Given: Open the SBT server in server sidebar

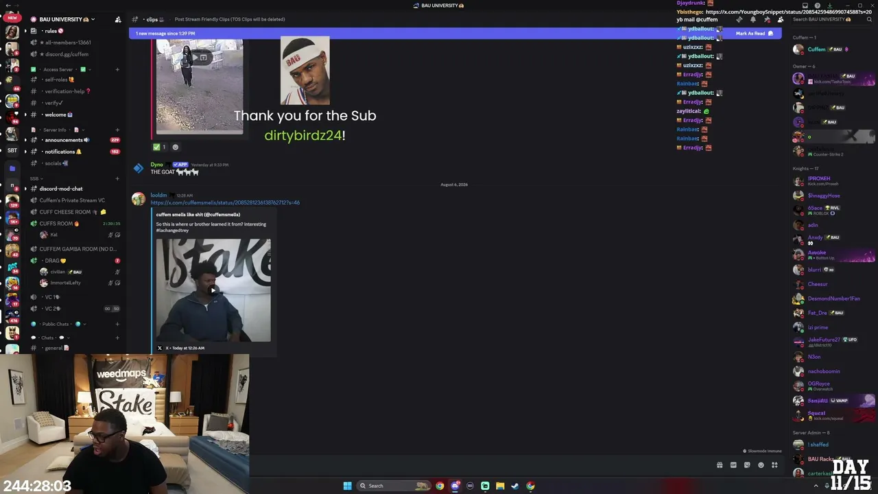Looking at the screenshot, I should [12, 150].
